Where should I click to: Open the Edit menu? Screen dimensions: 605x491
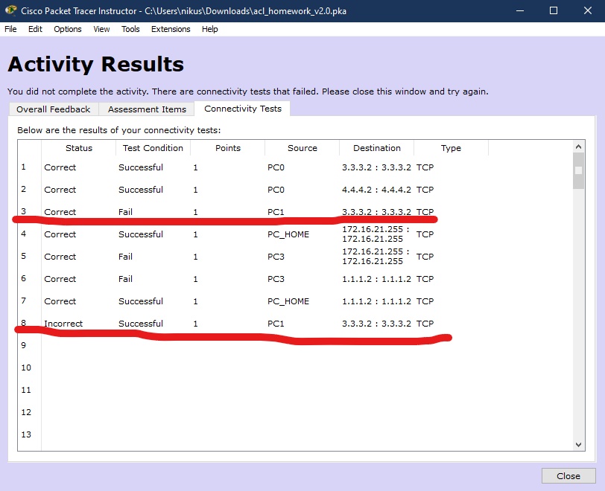(x=35, y=29)
